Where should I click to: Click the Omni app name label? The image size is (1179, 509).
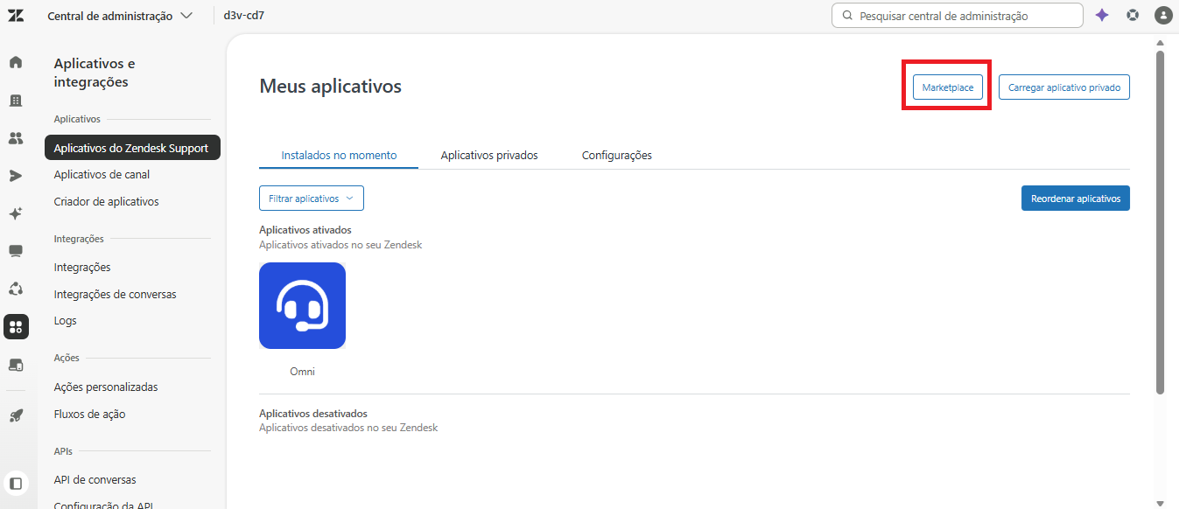coord(302,372)
